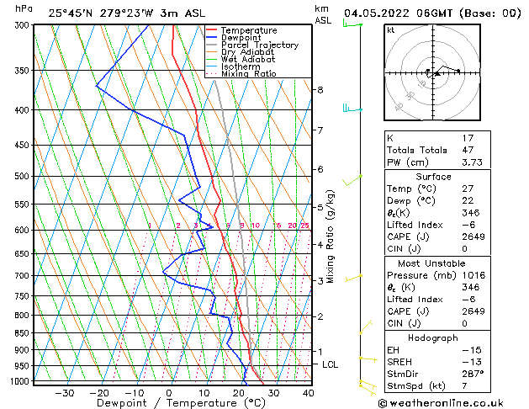Click the Parcel Trajectory legend entry
This screenshot has height=409, width=529.
tap(259, 45)
